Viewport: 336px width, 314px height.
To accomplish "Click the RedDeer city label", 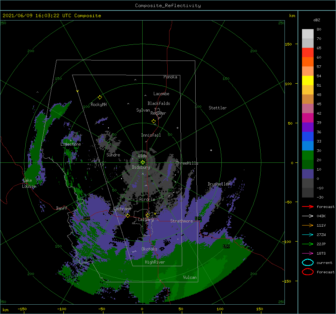I will pos(158,113).
